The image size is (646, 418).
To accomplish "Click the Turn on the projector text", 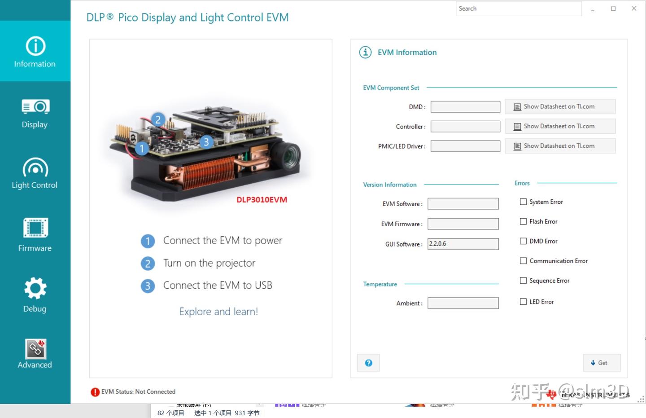I will coord(209,263).
